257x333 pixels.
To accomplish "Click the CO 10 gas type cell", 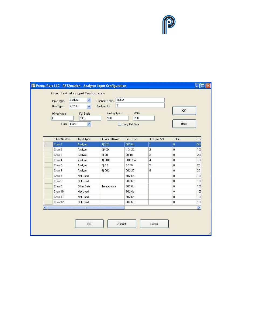I will 137,155.
